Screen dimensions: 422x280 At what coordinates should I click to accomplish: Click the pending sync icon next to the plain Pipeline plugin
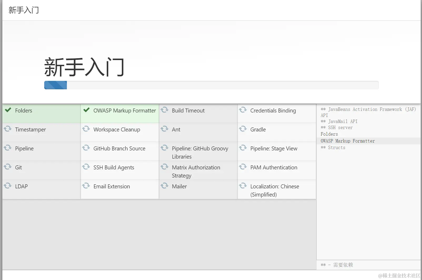pyautogui.click(x=8, y=148)
